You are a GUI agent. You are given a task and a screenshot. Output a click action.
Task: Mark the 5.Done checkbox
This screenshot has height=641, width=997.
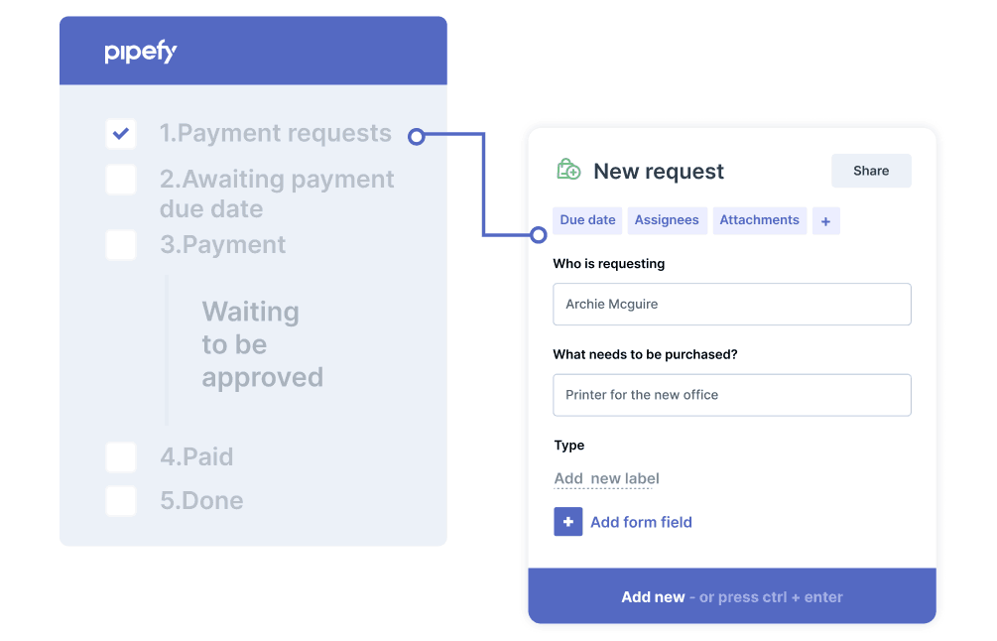tap(121, 501)
